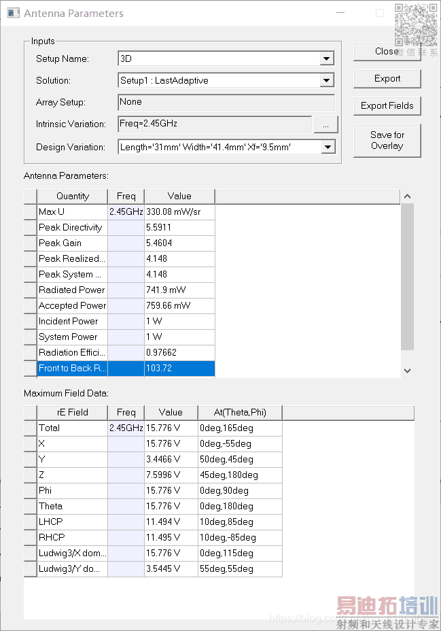441x631 pixels.
Task: Click the 7.5996 V value cell
Action: [x=171, y=475]
